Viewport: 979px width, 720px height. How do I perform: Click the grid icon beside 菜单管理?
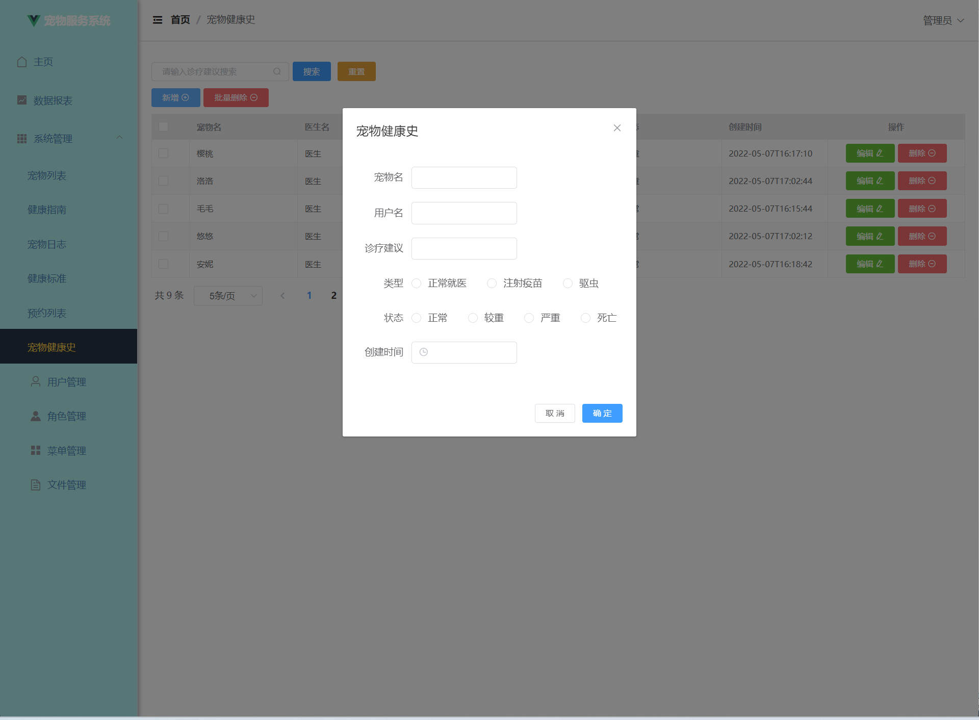coord(36,450)
